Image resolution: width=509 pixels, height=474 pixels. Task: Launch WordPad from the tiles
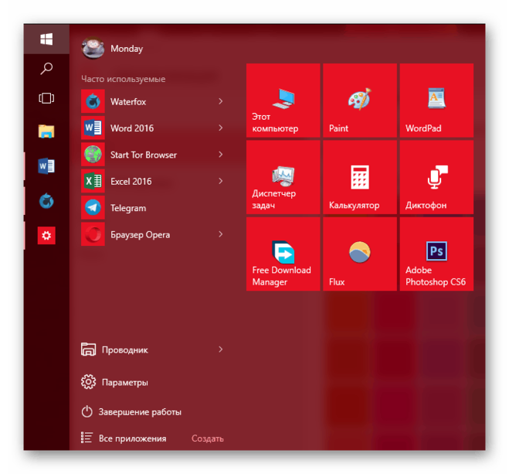click(436, 101)
